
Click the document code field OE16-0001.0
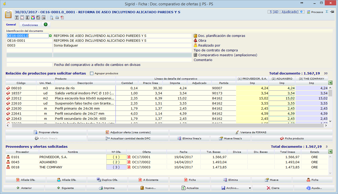[x=27, y=36]
